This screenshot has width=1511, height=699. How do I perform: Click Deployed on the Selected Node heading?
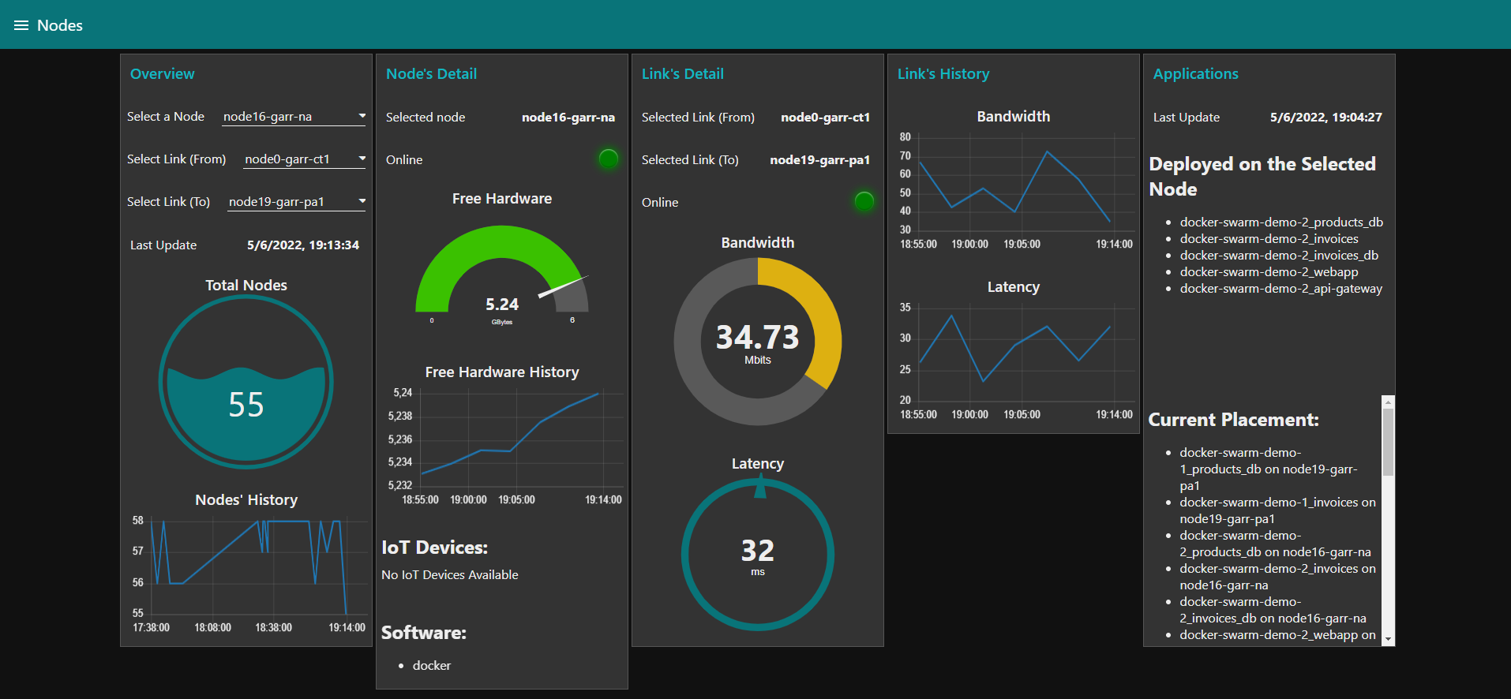click(x=1262, y=176)
